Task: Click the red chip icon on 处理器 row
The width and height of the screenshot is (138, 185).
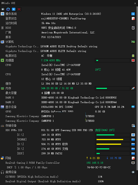Action: point(133,60)
